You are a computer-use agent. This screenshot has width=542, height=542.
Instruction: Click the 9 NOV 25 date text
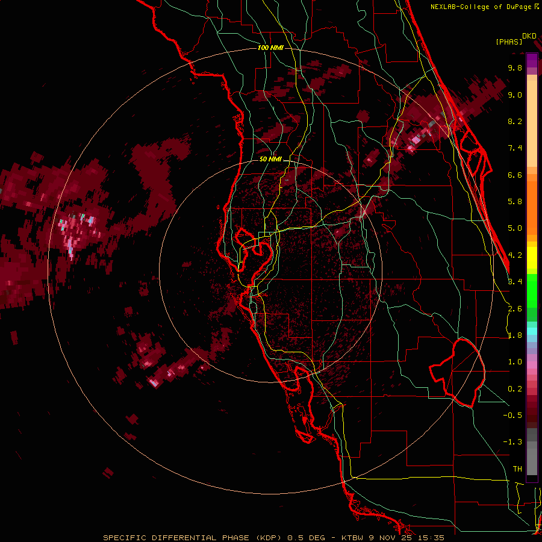tap(390, 538)
